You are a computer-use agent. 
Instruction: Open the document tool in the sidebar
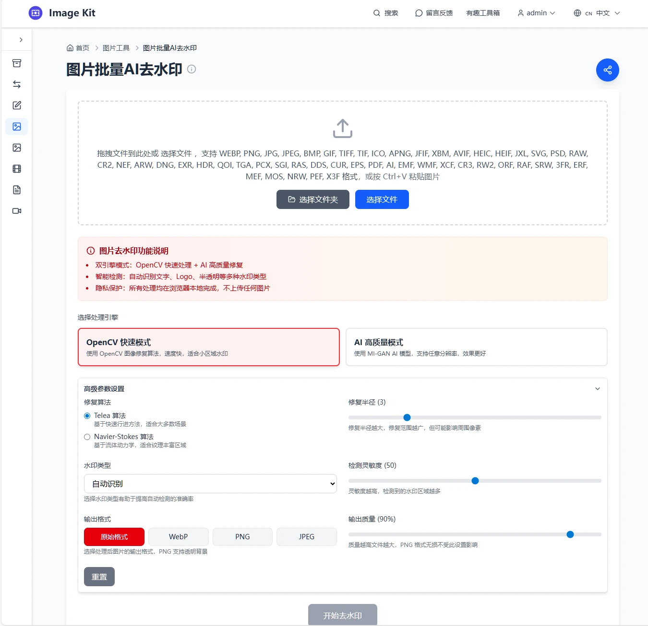tap(17, 190)
